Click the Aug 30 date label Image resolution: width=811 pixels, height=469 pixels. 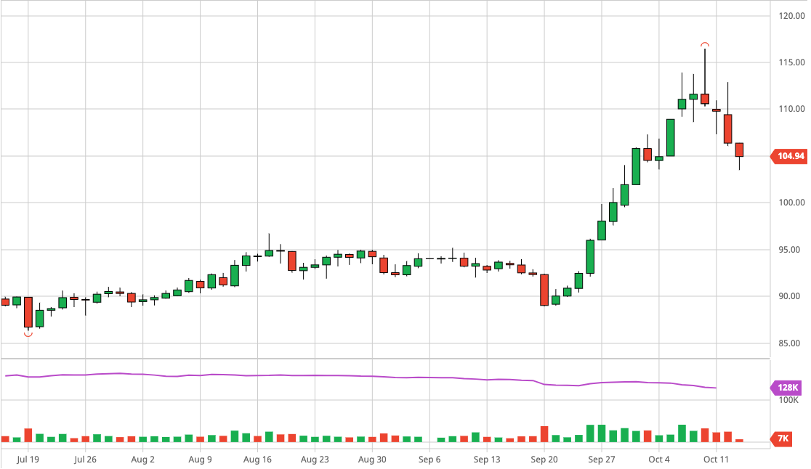[372, 459]
